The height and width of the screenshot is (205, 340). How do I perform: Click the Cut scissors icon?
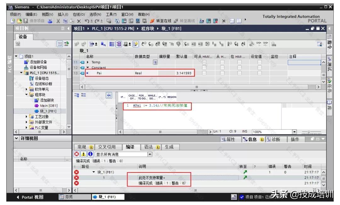point(58,21)
